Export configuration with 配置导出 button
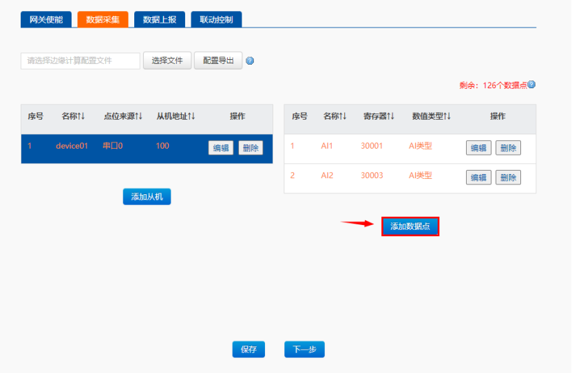The image size is (572, 373). pyautogui.click(x=218, y=61)
